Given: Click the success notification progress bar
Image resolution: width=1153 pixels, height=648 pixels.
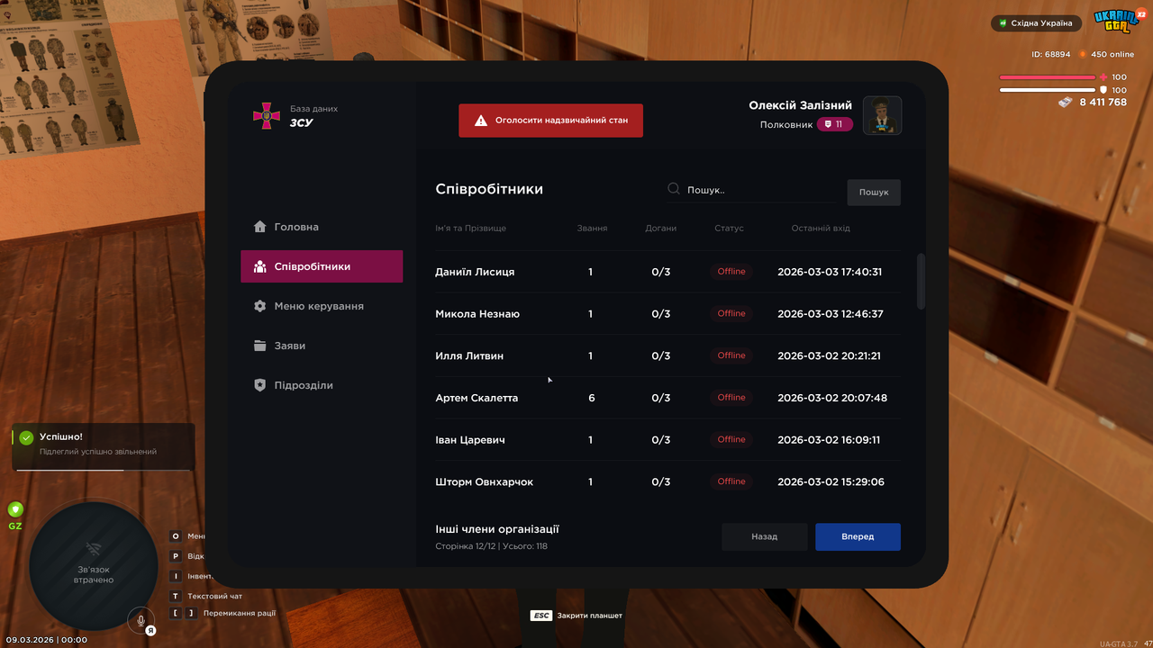Looking at the screenshot, I should 104,469.
